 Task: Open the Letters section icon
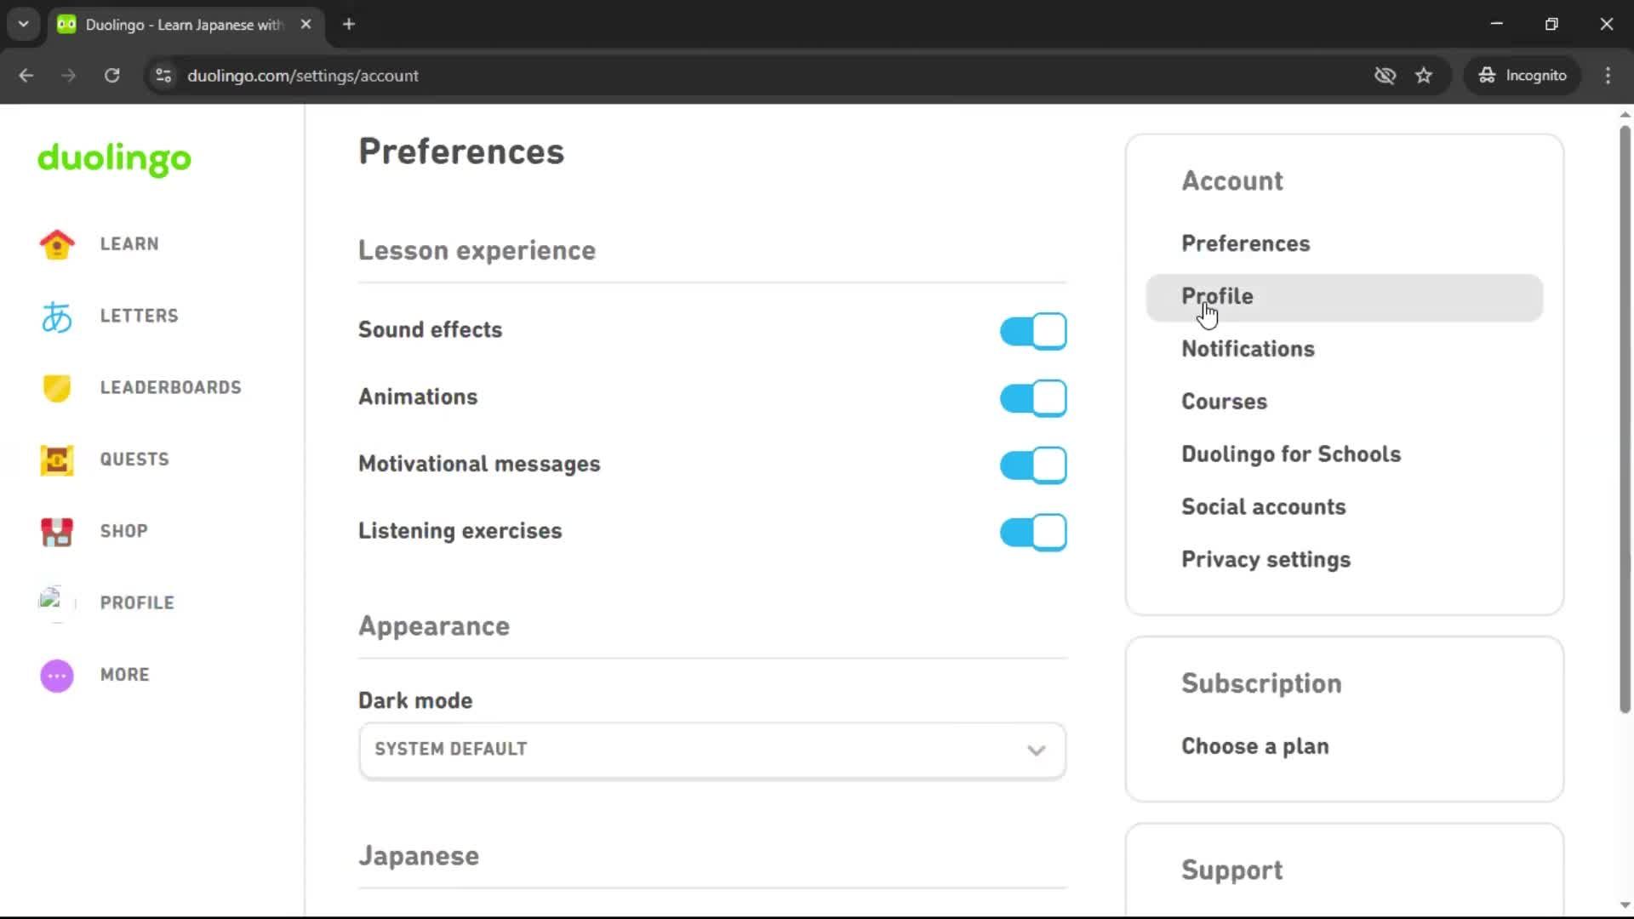click(x=56, y=316)
